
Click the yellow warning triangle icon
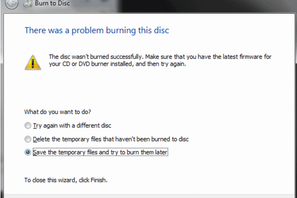click(x=33, y=62)
